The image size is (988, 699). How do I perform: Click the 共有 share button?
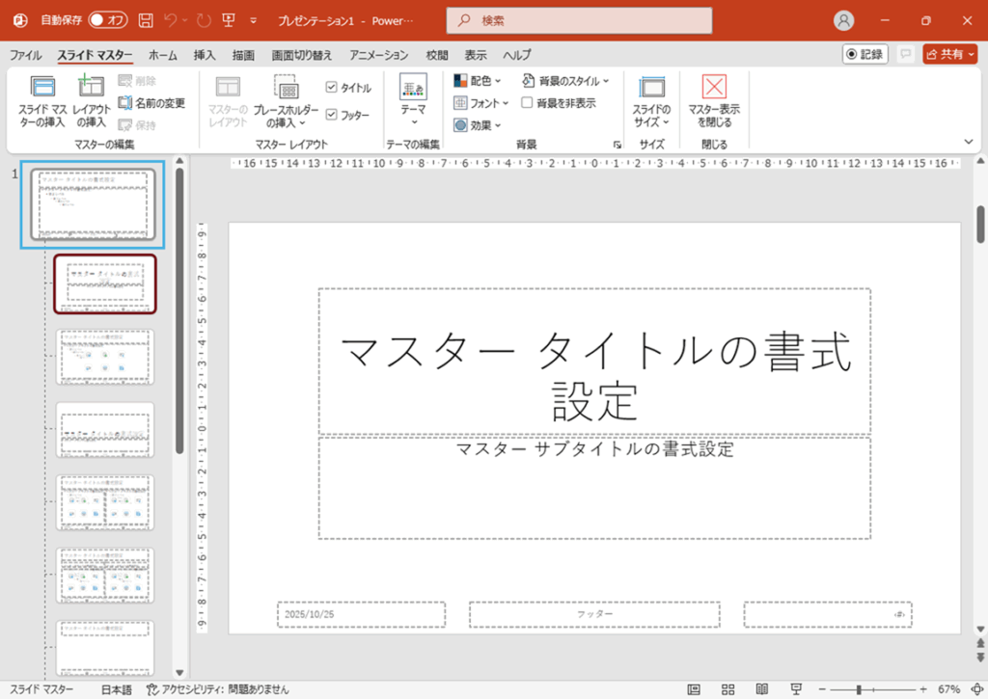tap(948, 54)
